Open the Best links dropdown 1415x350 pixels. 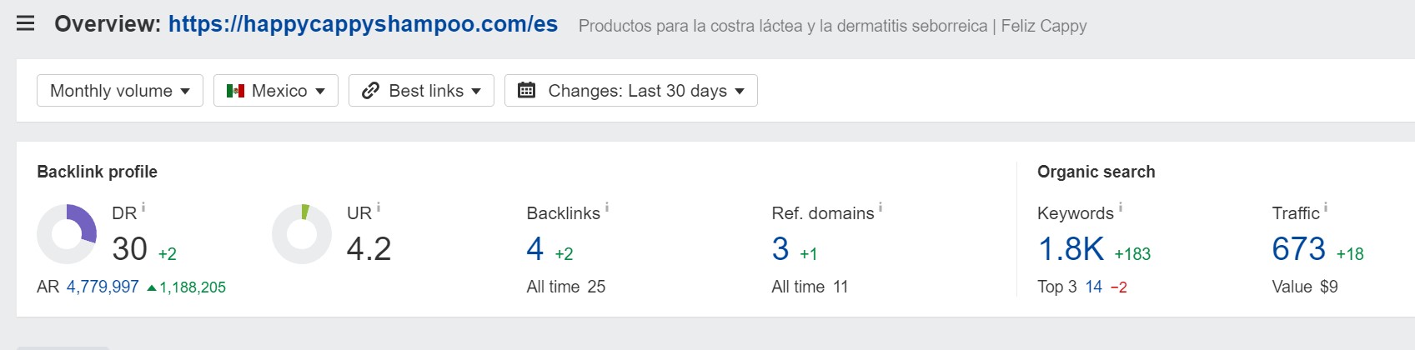421,91
